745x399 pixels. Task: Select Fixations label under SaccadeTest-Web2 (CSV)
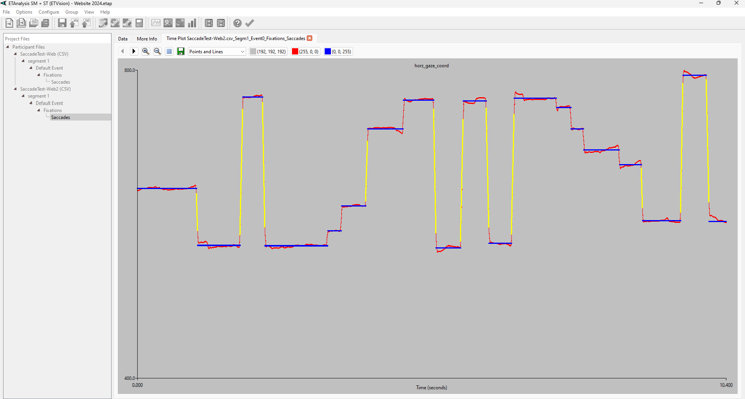pos(52,110)
